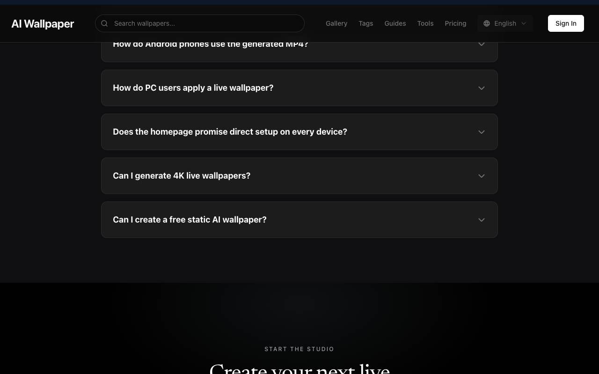
Task: Expand the 4K live wallpapers question chevron
Action: pos(481,176)
